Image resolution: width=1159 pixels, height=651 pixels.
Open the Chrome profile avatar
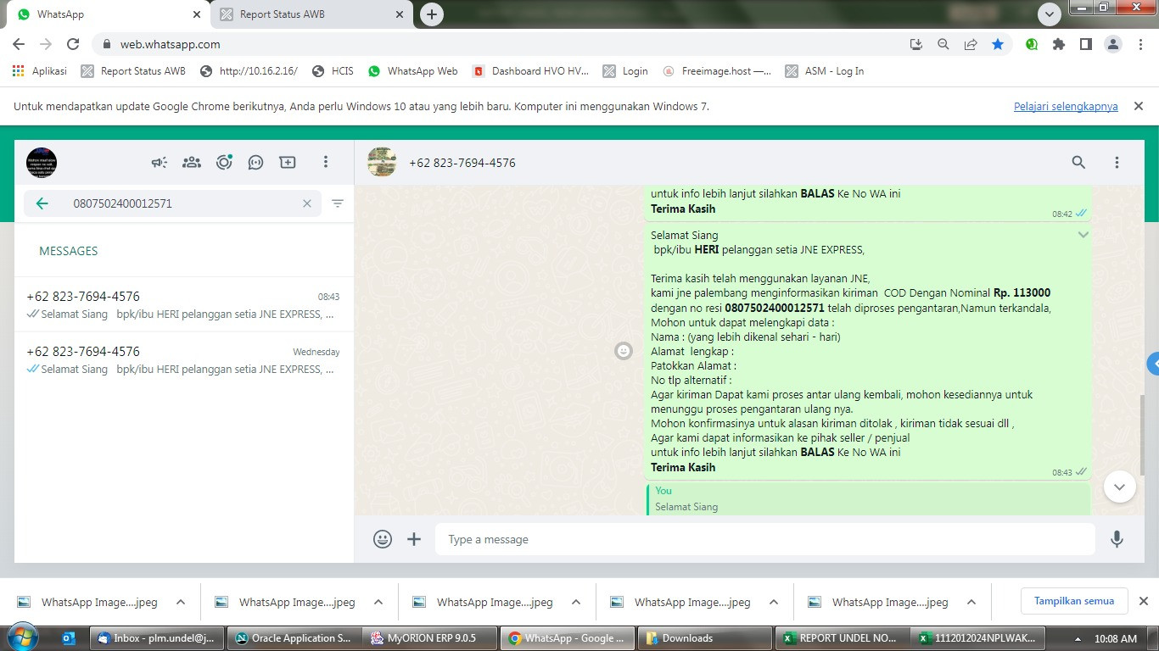(1112, 44)
